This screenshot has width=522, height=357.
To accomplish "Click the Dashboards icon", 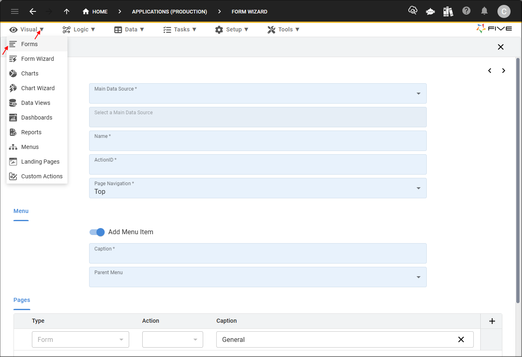I will point(13,118).
